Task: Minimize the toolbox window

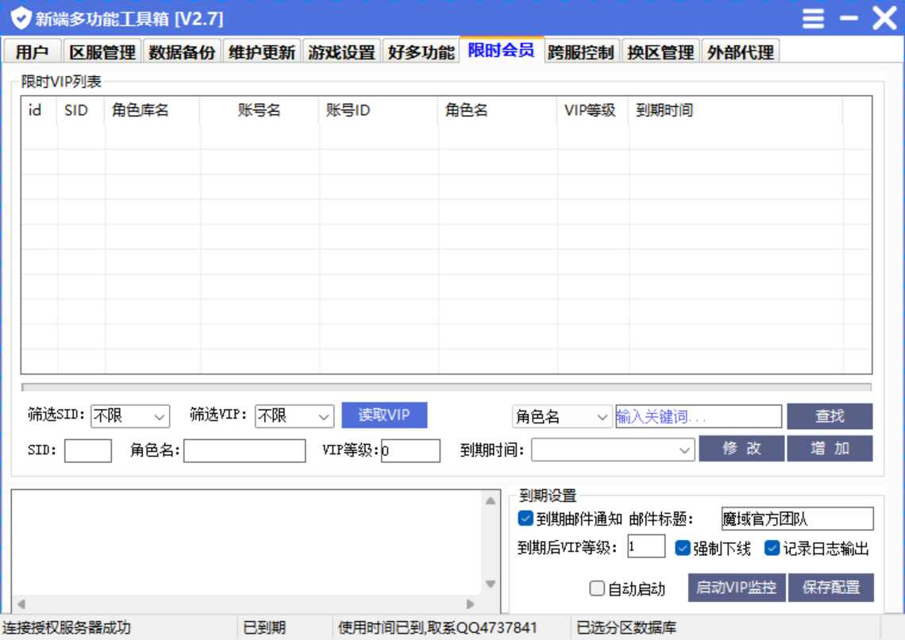Action: 849,18
